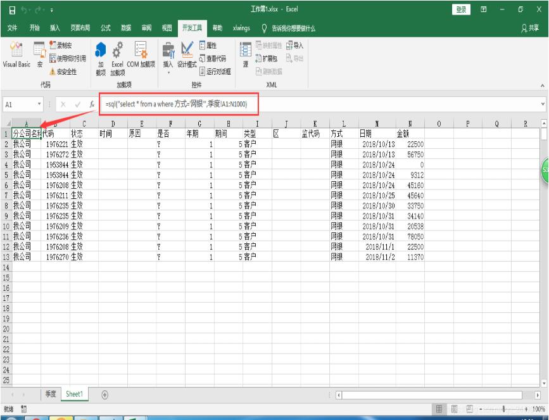Image resolution: width=549 pixels, height=420 pixels.
Task: Toggle 设计模式 design mode
Action: pos(187,54)
